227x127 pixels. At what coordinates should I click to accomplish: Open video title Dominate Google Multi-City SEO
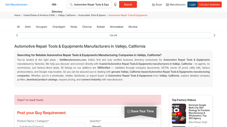point(199,111)
